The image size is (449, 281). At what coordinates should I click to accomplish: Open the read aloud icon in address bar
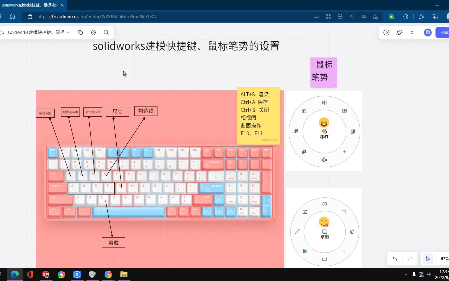pyautogui.click(x=352, y=17)
